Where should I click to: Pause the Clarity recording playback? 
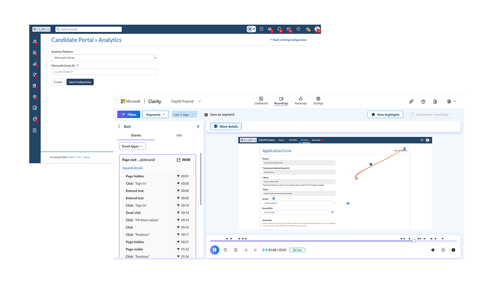215,250
